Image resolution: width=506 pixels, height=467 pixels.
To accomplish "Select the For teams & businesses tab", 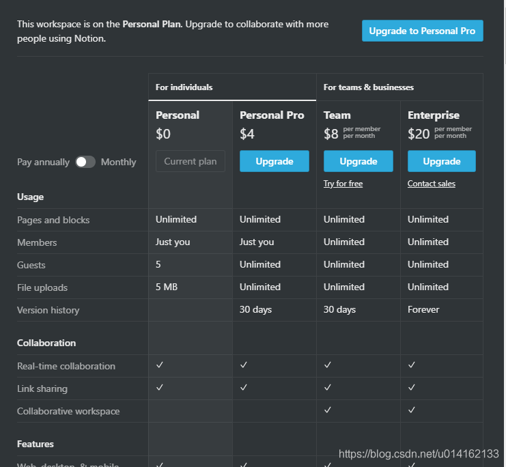I will pos(399,87).
